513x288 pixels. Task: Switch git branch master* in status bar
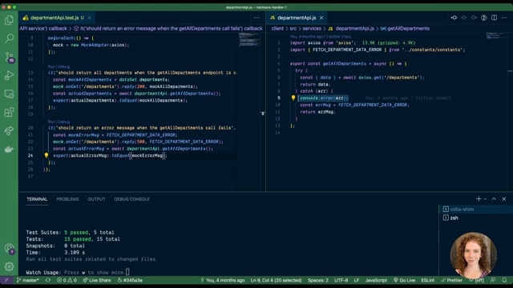(28, 280)
